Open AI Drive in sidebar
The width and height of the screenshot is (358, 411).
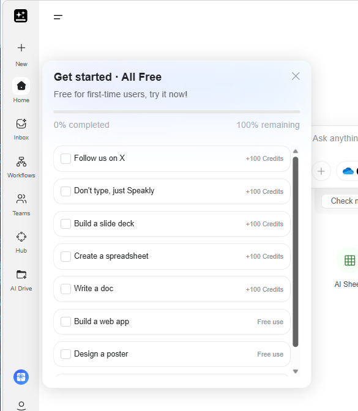[x=21, y=281]
